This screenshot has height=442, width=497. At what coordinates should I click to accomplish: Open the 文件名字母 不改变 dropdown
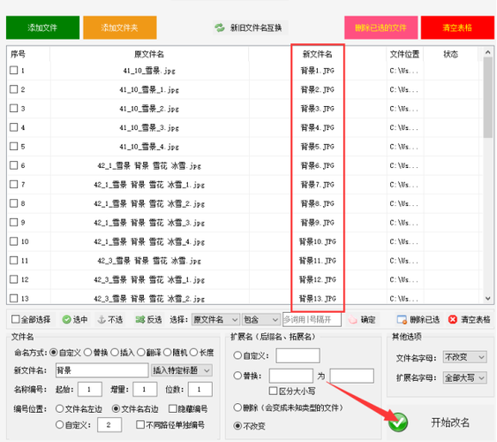464,357
